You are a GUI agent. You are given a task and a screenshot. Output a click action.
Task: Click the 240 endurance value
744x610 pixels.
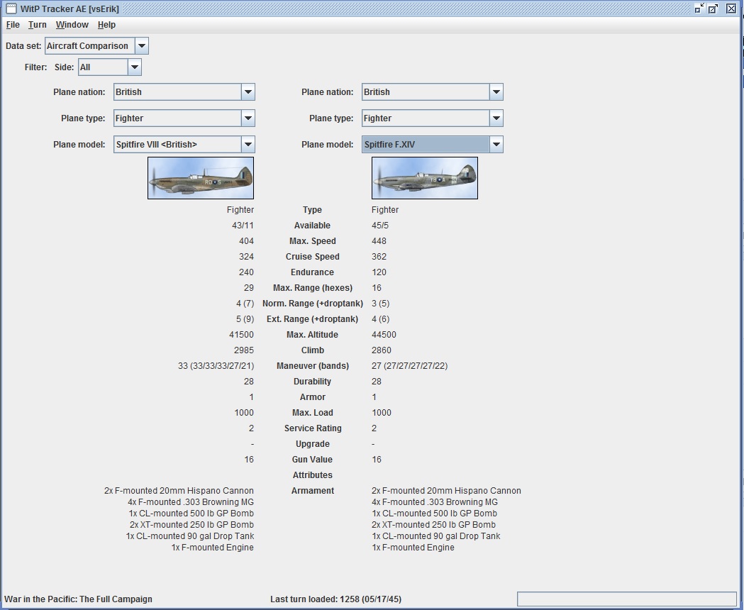[246, 272]
